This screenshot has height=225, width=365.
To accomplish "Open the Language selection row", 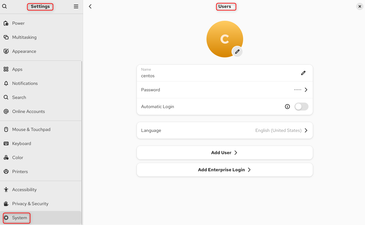I will point(224,130).
